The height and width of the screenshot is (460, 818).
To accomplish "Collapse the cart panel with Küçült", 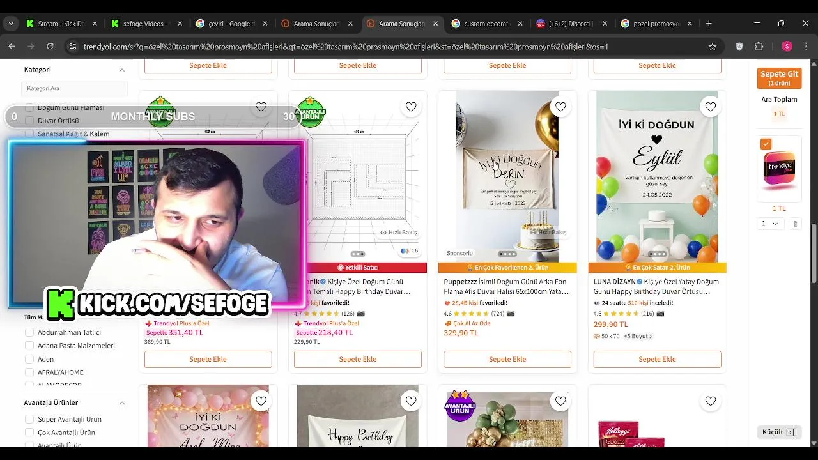I will [779, 433].
